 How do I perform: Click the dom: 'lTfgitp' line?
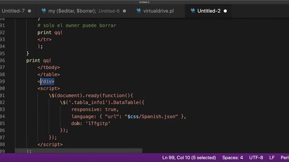91,123
